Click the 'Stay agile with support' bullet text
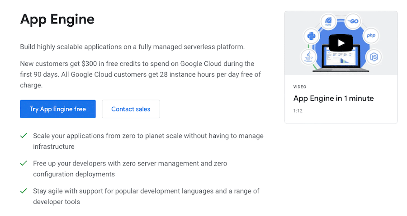 coord(146,196)
